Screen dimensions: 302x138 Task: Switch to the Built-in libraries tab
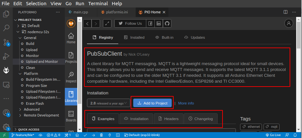click(165, 37)
